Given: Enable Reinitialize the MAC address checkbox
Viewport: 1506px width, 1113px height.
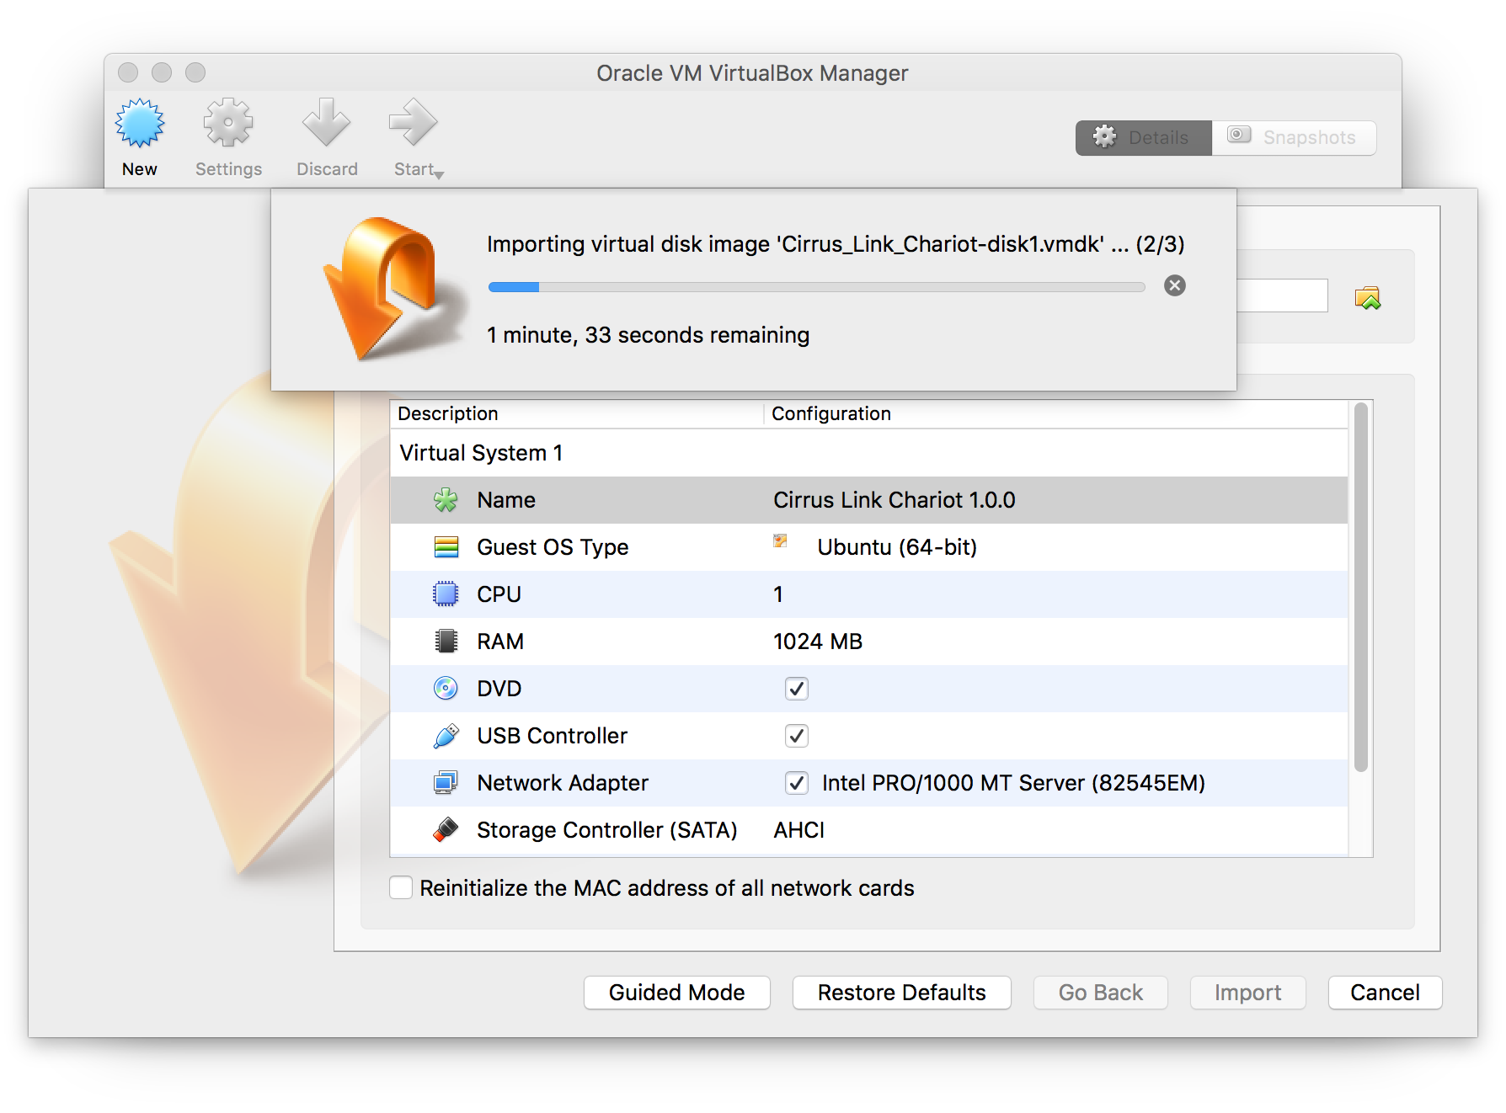Looking at the screenshot, I should pyautogui.click(x=401, y=887).
